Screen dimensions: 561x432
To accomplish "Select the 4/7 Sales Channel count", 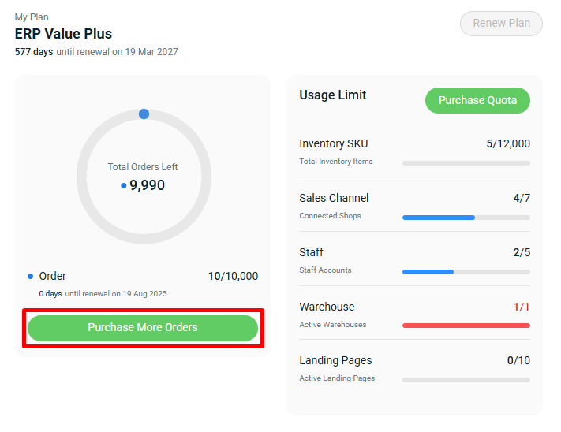I will point(522,198).
